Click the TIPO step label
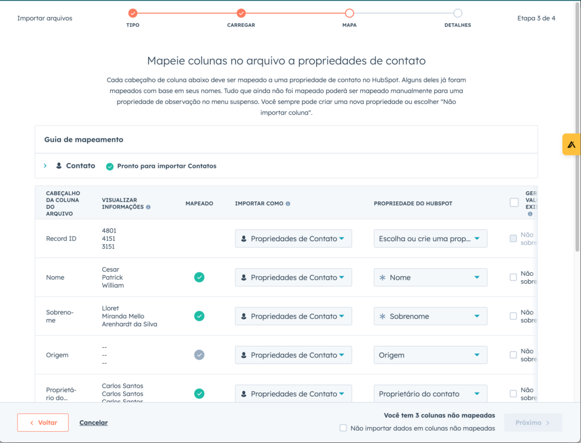The image size is (581, 443). (x=133, y=25)
